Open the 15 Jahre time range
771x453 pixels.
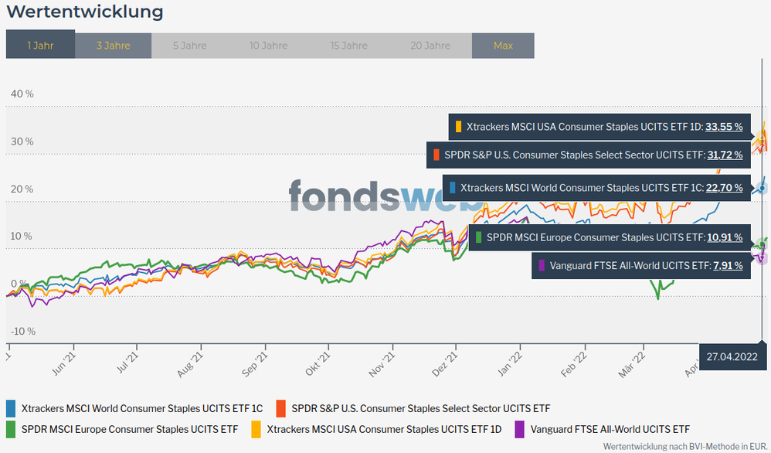(348, 46)
